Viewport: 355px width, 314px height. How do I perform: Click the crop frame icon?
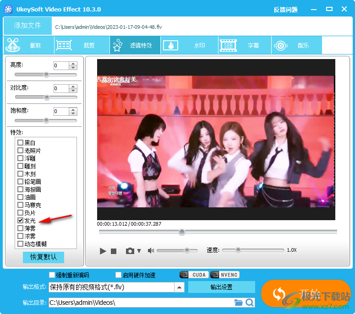click(x=64, y=45)
